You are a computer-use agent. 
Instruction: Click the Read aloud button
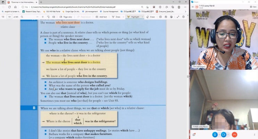(x=84, y=17)
